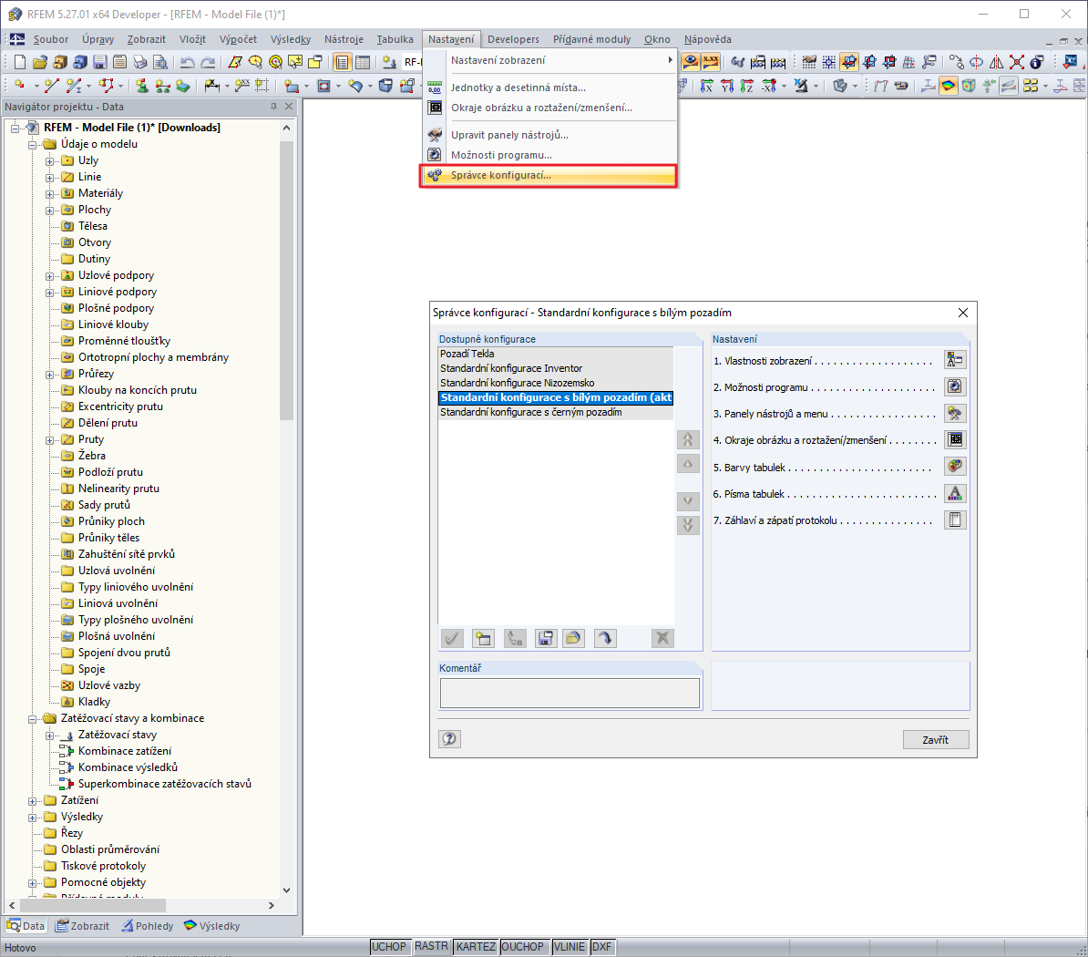Image resolution: width=1088 pixels, height=957 pixels.
Task: Toggle RASTR in status bar
Action: (x=431, y=947)
